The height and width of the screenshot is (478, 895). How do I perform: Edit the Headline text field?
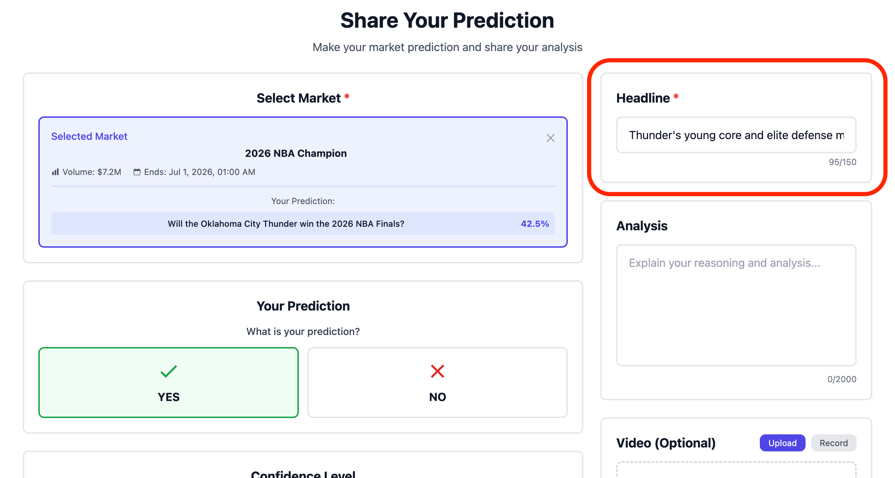(736, 135)
